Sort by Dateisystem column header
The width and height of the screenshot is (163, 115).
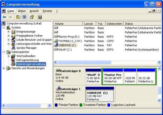114,24
